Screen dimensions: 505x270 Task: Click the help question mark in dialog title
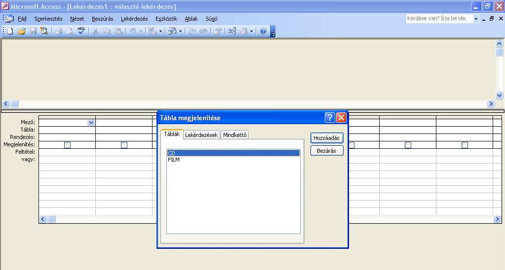[330, 118]
